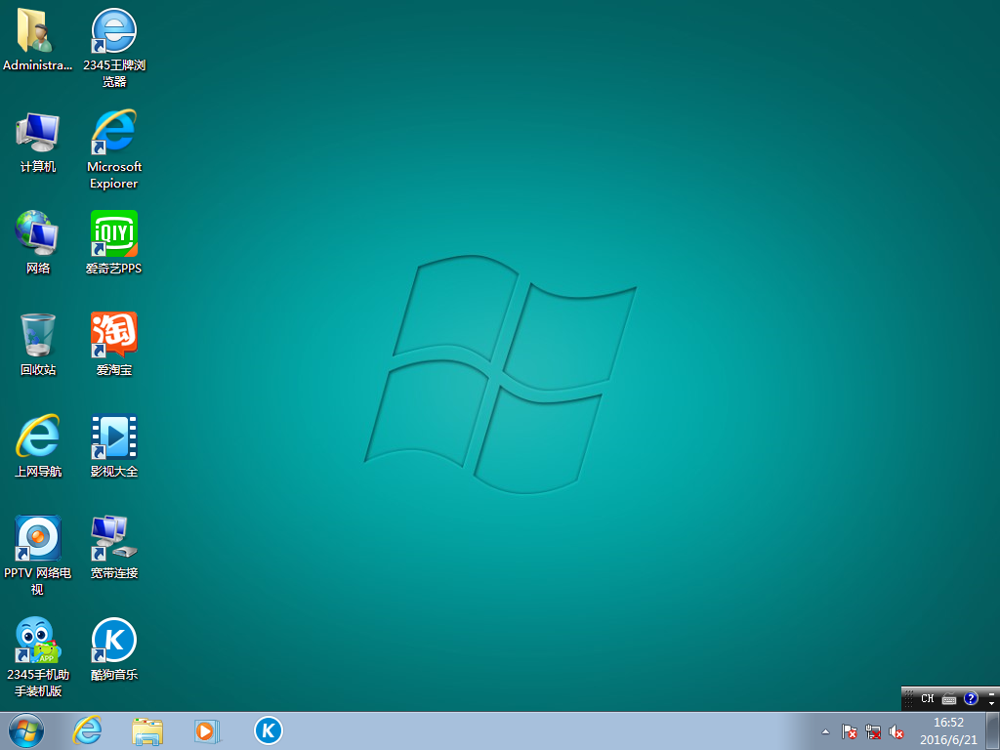Open language bar help icon
This screenshot has width=1000, height=750.
tap(971, 698)
